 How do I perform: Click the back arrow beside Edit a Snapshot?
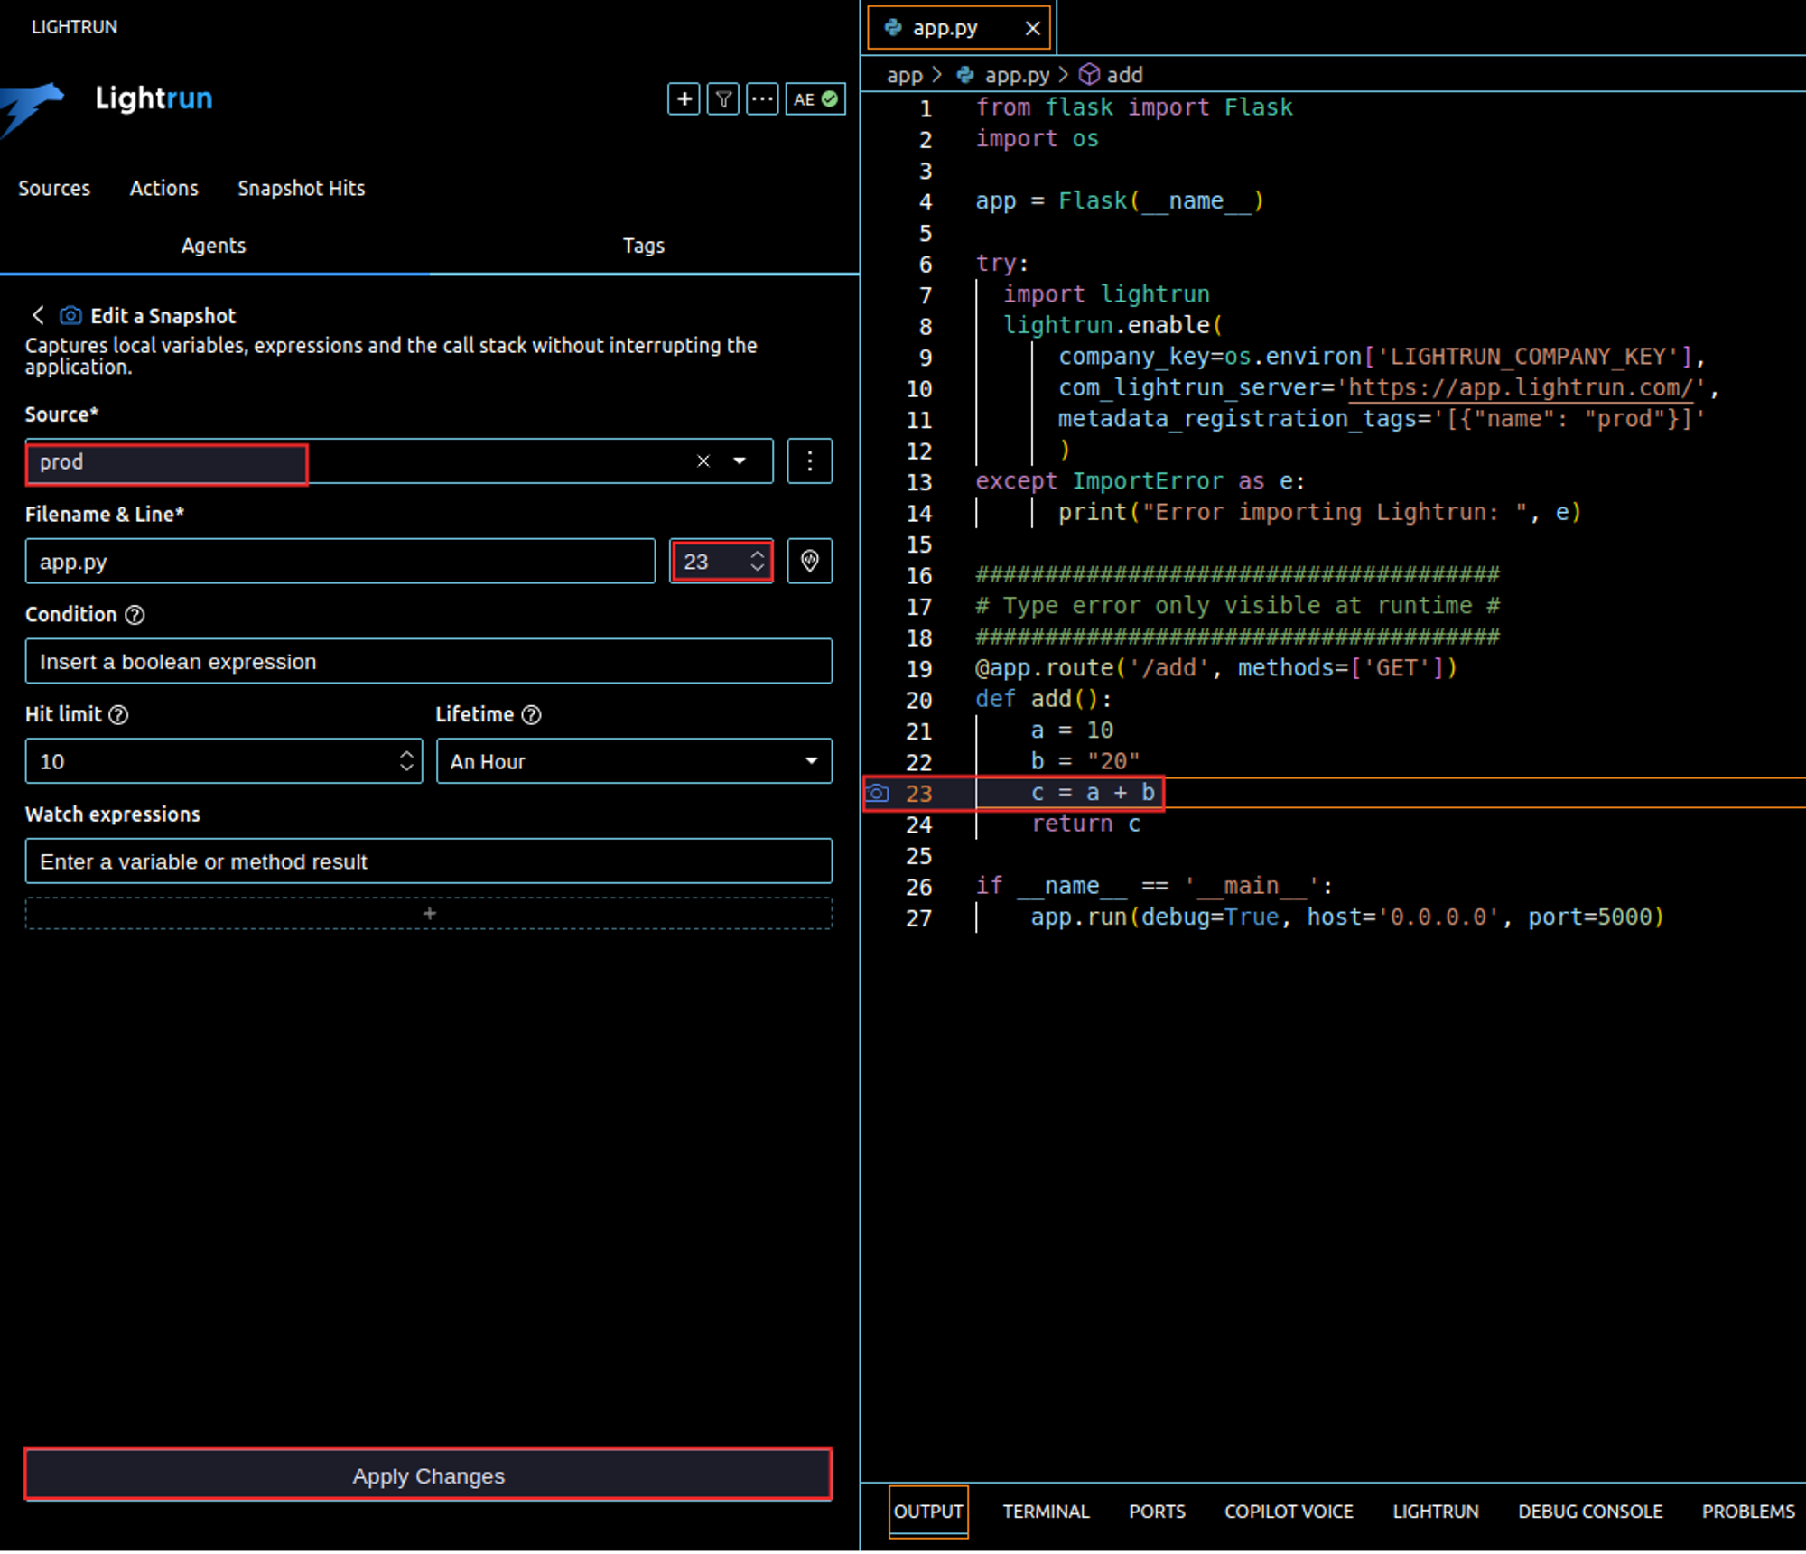(38, 315)
